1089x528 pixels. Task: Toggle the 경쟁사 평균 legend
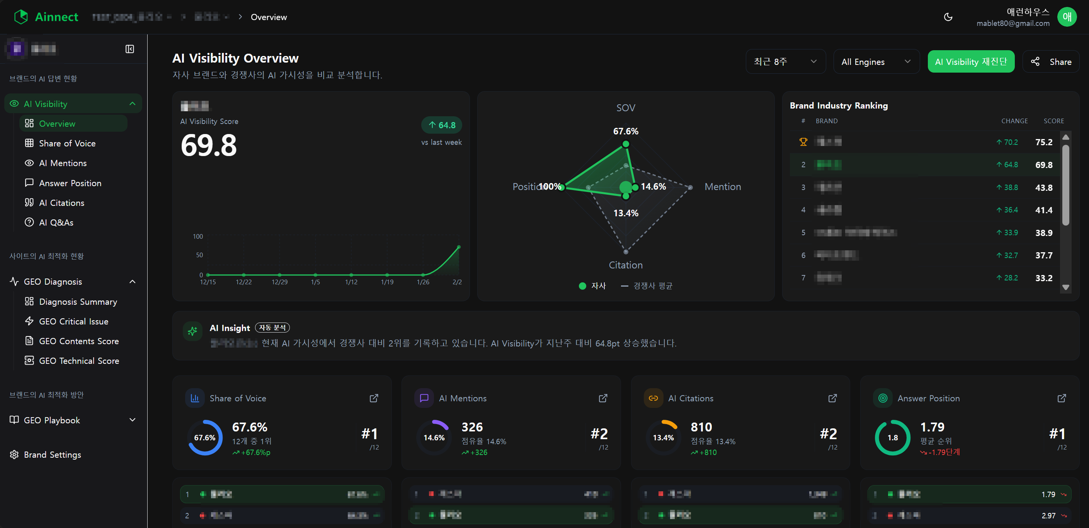tap(646, 285)
